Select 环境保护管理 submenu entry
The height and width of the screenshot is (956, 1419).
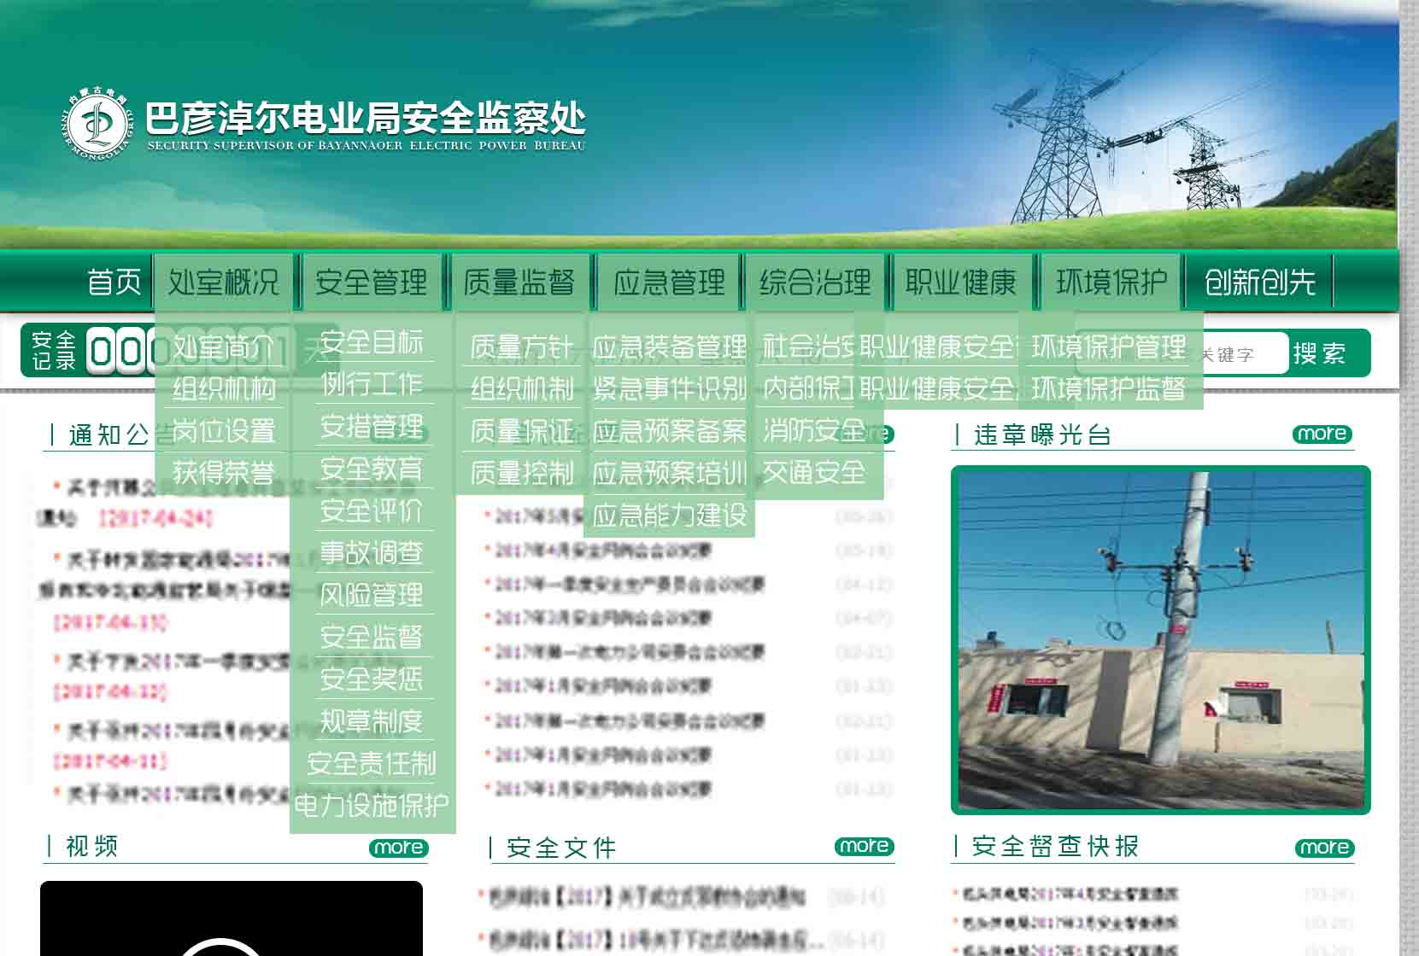tap(1109, 347)
